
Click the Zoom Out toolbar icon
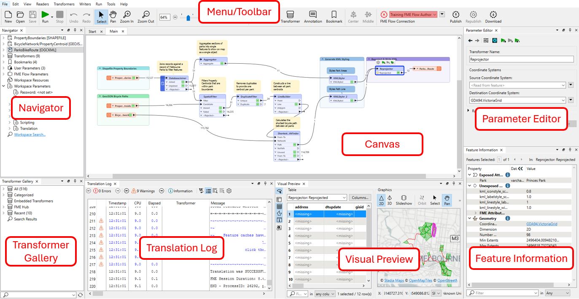pos(146,16)
